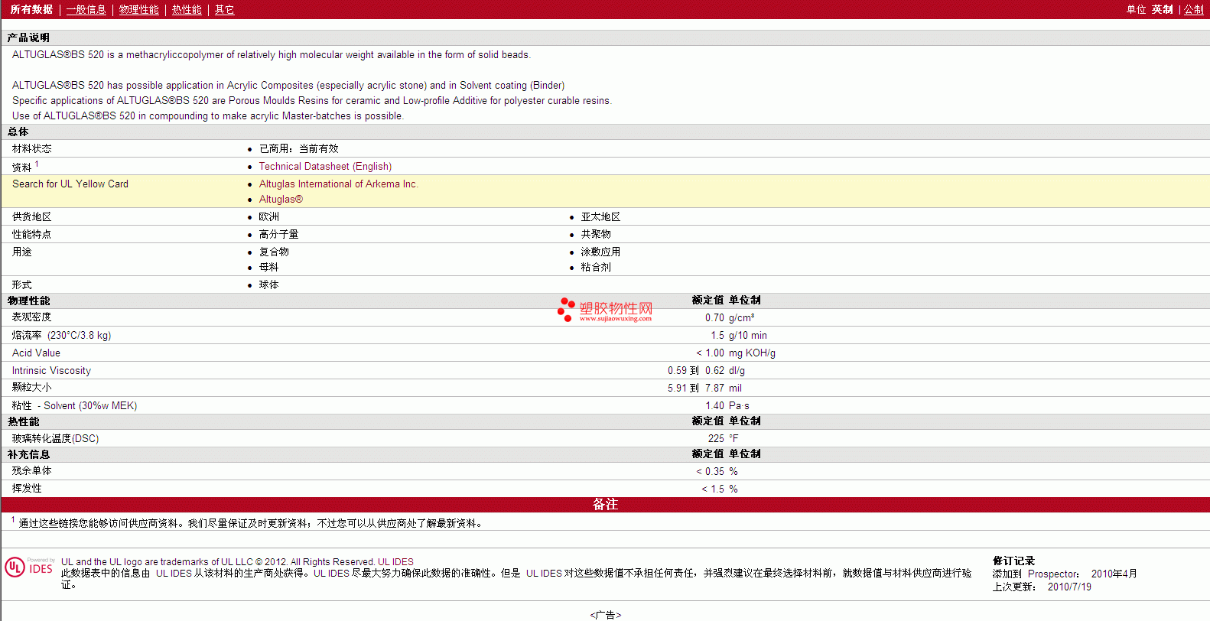Switch units to 英制
This screenshot has height=621, width=1210.
(x=1162, y=9)
